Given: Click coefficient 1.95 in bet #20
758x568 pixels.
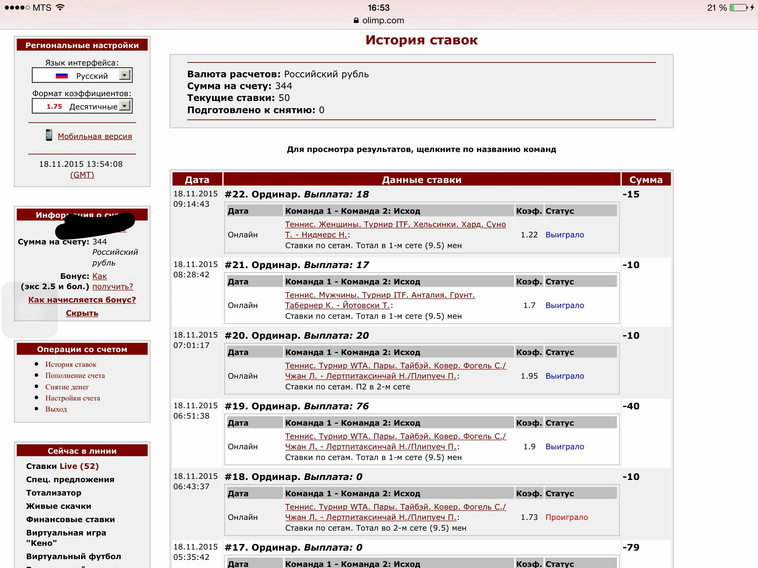Looking at the screenshot, I should [529, 376].
